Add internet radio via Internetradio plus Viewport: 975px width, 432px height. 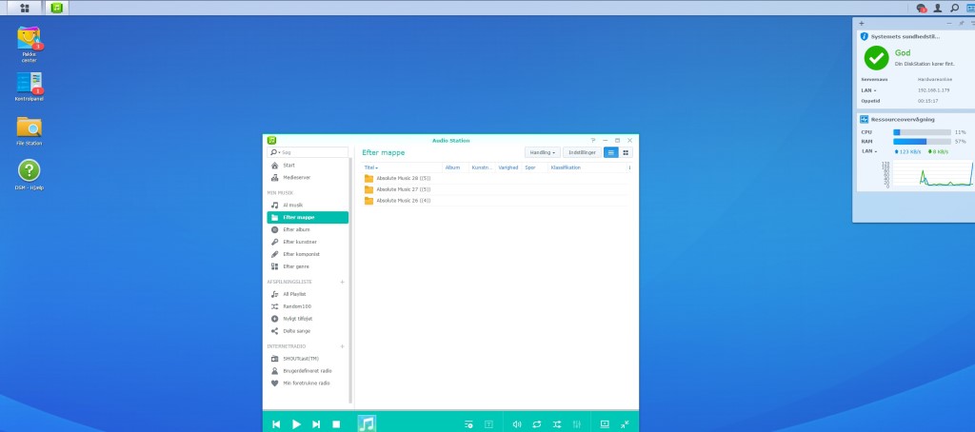click(x=342, y=346)
